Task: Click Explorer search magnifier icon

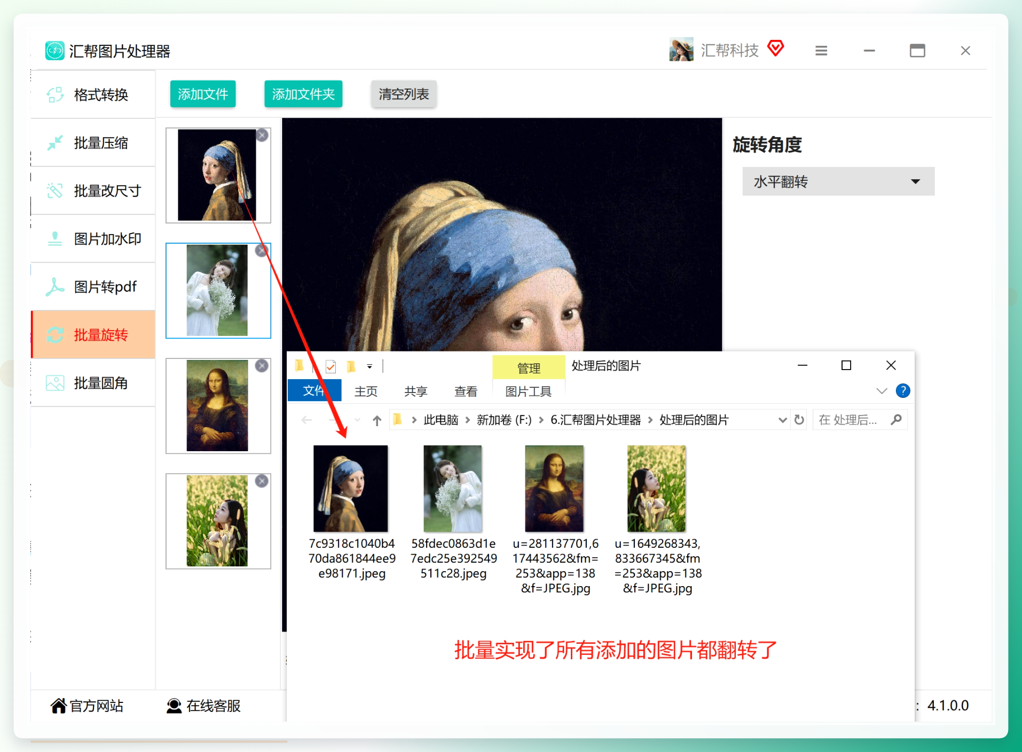Action: click(897, 420)
